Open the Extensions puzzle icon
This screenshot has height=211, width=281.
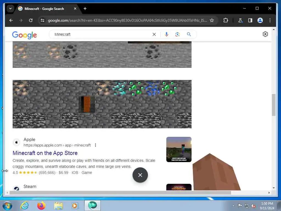click(226, 20)
